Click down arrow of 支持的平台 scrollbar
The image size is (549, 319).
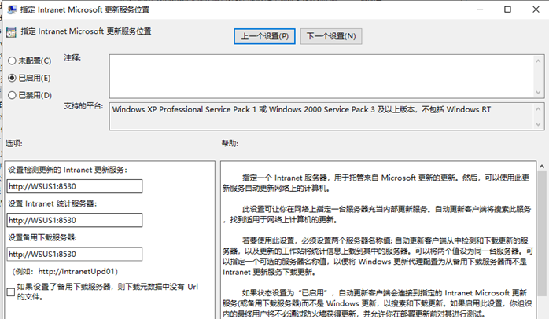[538, 124]
